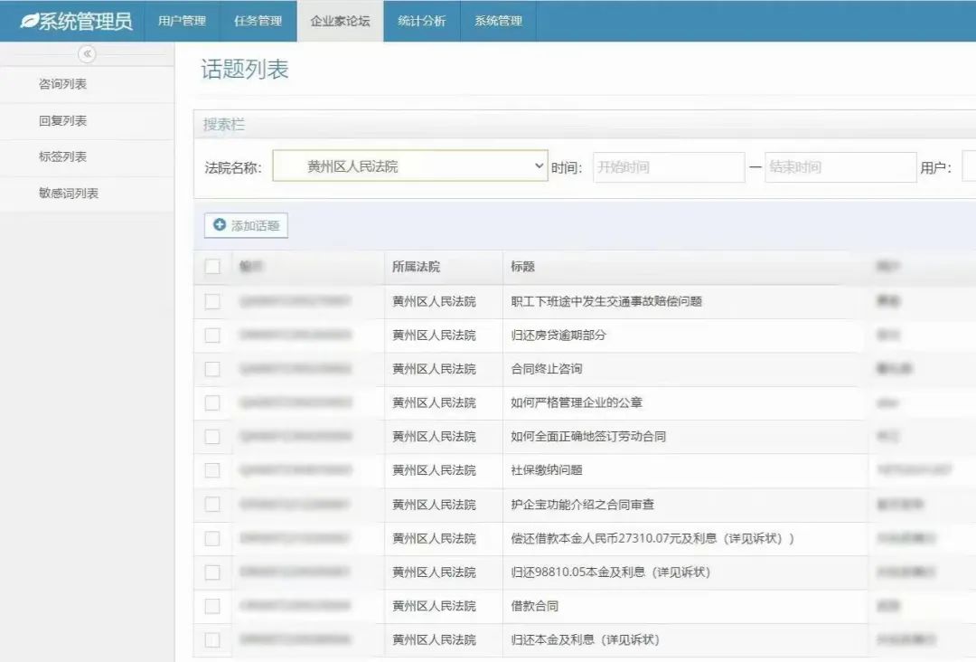Click the plus icon on 添加话题
This screenshot has width=976, height=662.
pyautogui.click(x=219, y=225)
